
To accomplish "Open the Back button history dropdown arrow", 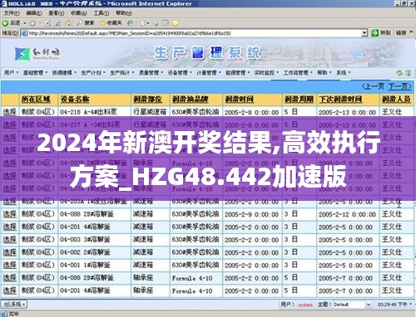I will 25,23.
